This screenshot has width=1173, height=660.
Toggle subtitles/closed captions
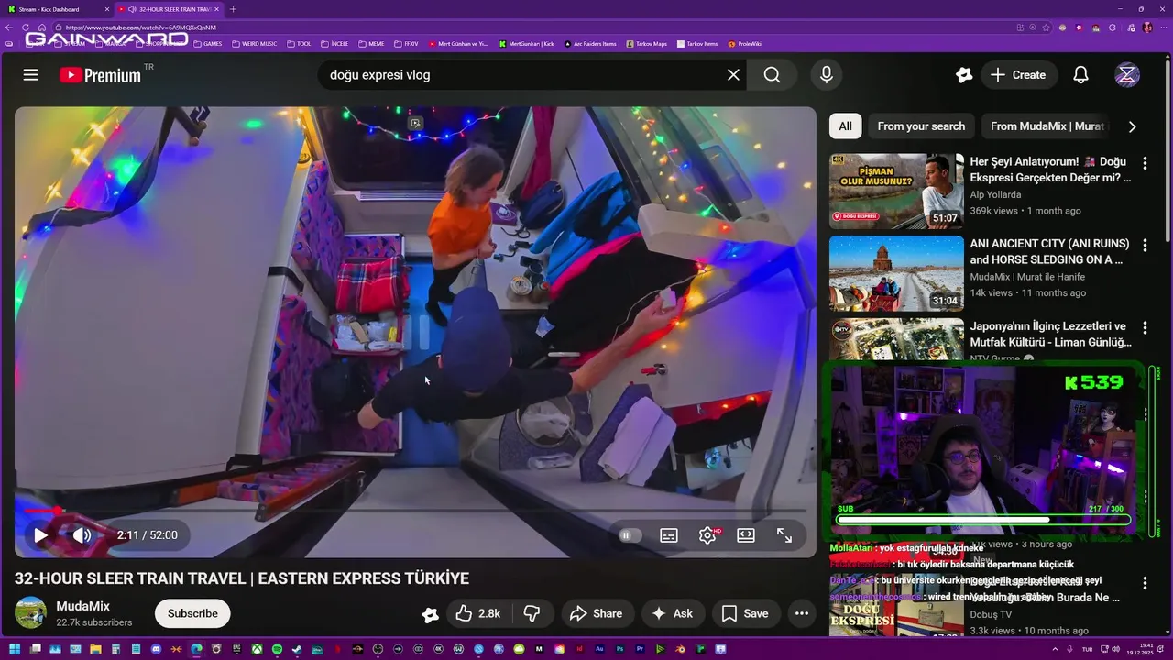(669, 535)
